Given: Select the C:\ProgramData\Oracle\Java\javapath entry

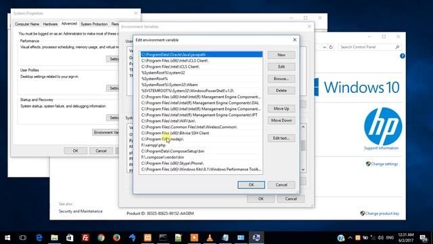Looking at the screenshot, I should point(202,54).
